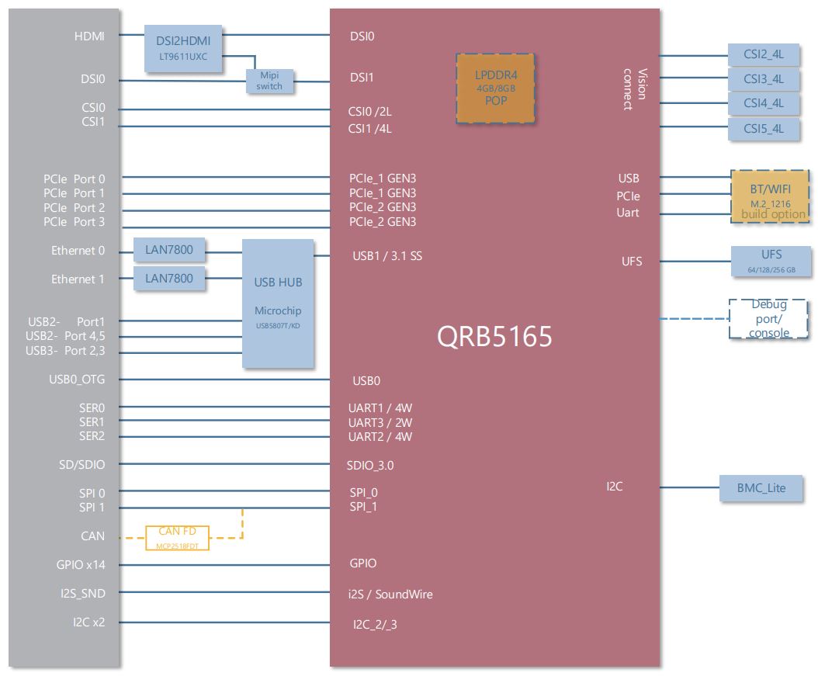Click the SER1 label

[x=92, y=421]
